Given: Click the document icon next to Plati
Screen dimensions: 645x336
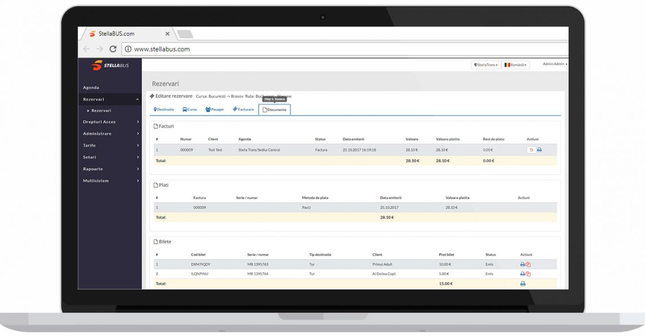Looking at the screenshot, I should coord(156,185).
